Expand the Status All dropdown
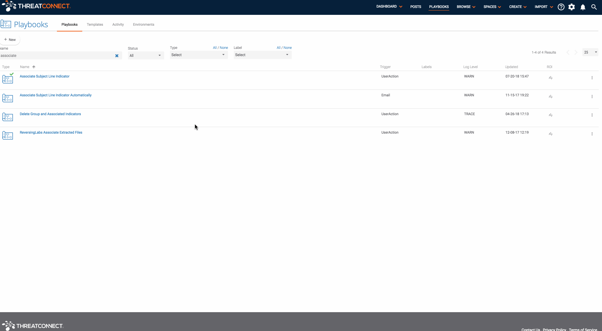Image resolution: width=602 pixels, height=331 pixels. pyautogui.click(x=146, y=55)
